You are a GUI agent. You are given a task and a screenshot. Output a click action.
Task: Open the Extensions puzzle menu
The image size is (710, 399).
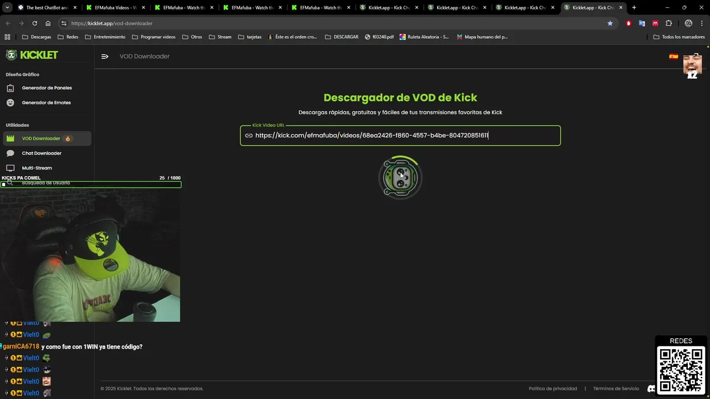[x=668, y=23]
